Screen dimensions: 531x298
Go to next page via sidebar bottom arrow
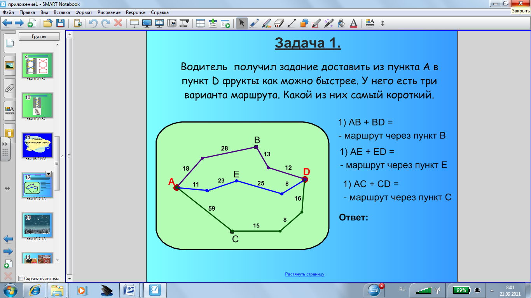[x=8, y=251]
